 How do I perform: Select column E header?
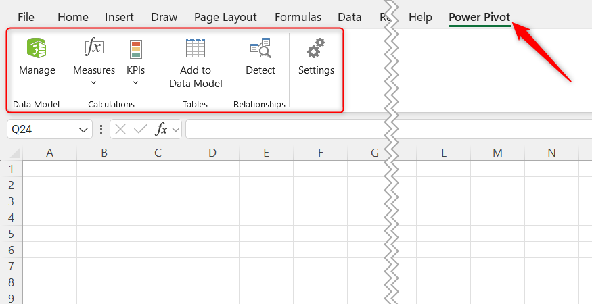coord(266,153)
